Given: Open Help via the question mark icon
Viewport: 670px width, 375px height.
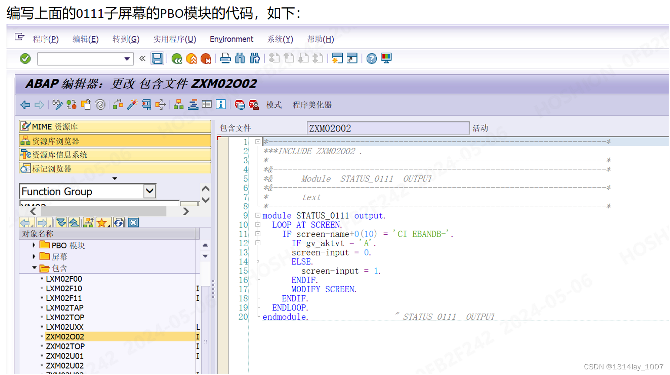Looking at the screenshot, I should point(371,59).
